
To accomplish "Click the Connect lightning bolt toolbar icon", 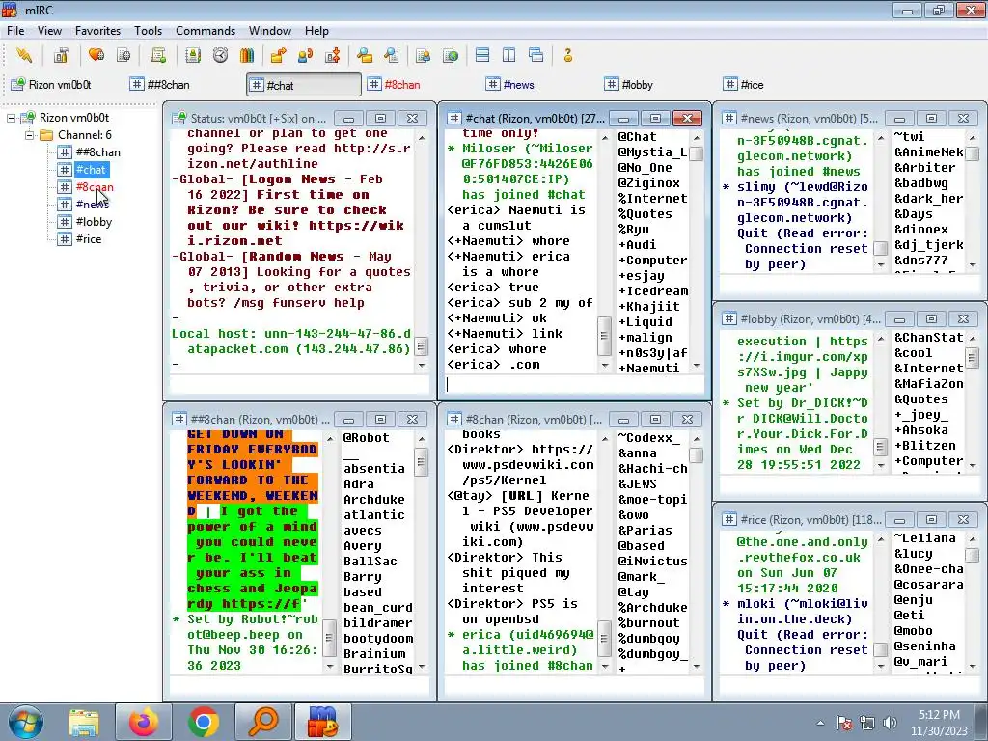I will coord(24,55).
